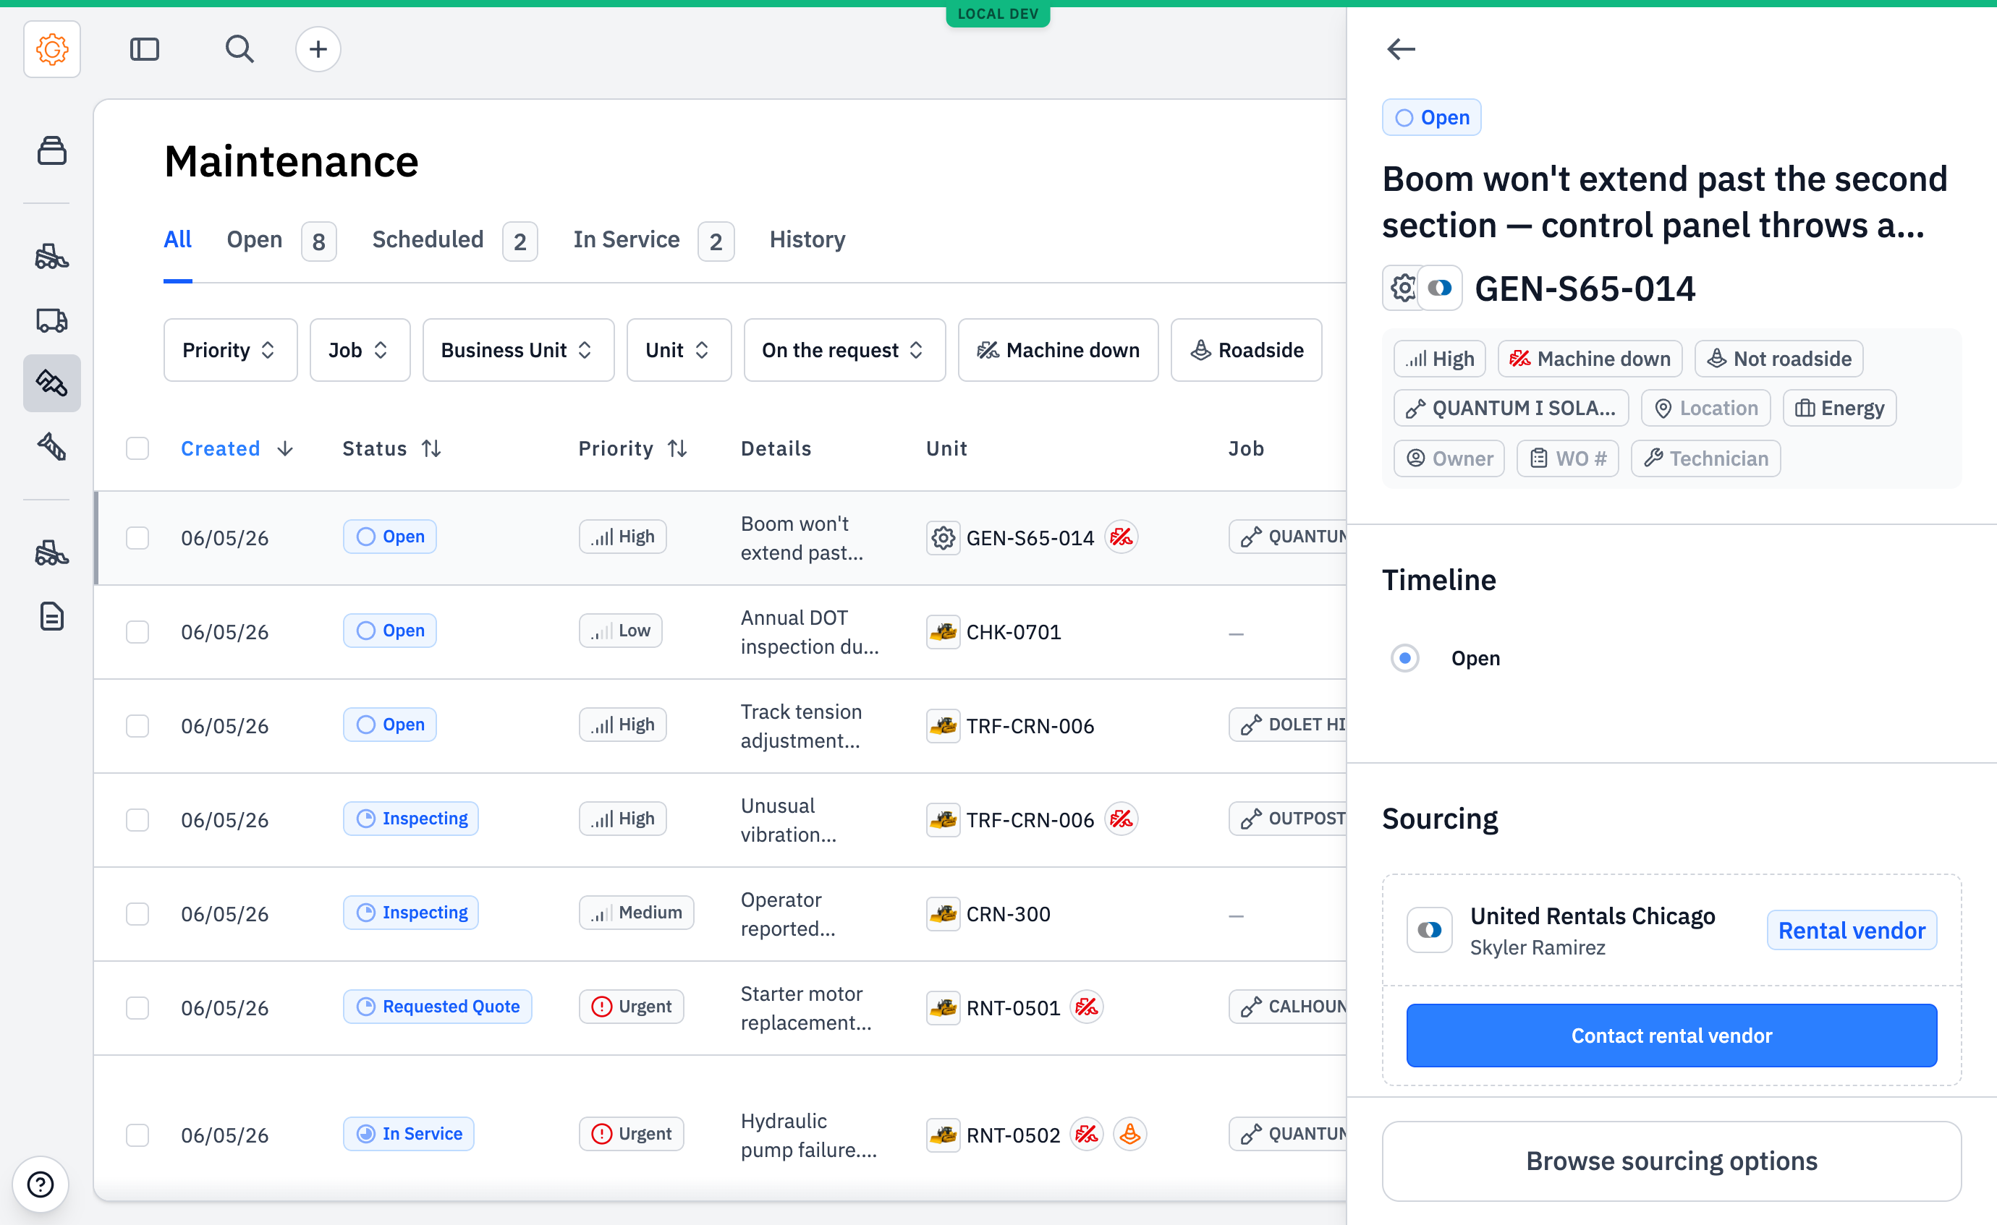Click the back arrow in detail panel

pos(1402,49)
